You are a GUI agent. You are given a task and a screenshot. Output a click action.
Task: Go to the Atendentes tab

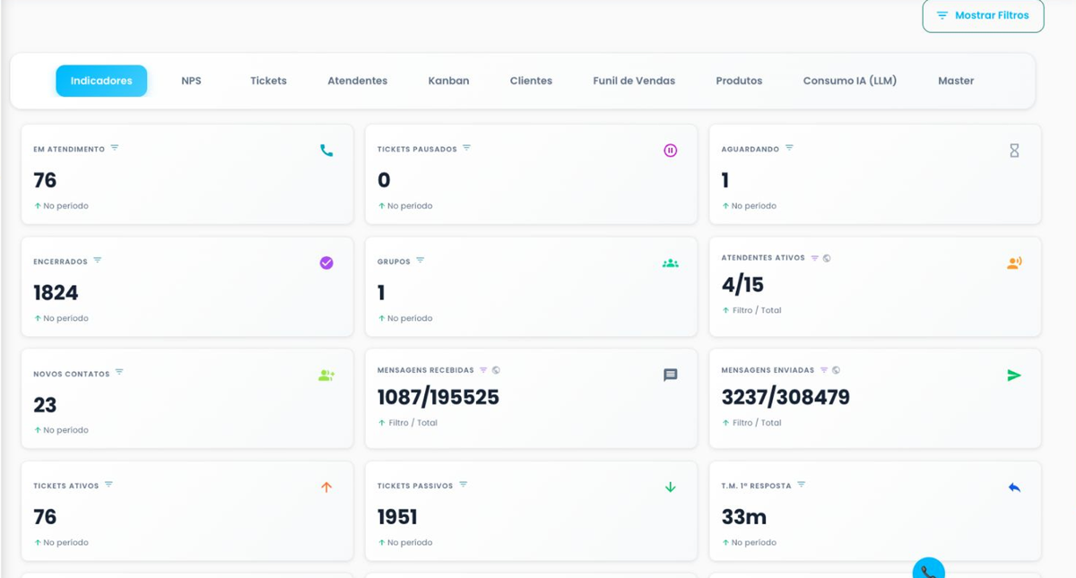(x=357, y=81)
